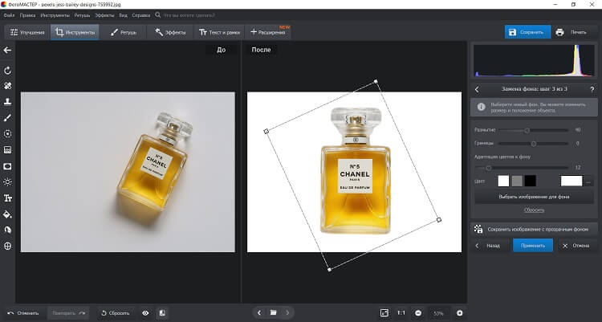
Task: Open the Файл menu
Action: tap(9, 14)
